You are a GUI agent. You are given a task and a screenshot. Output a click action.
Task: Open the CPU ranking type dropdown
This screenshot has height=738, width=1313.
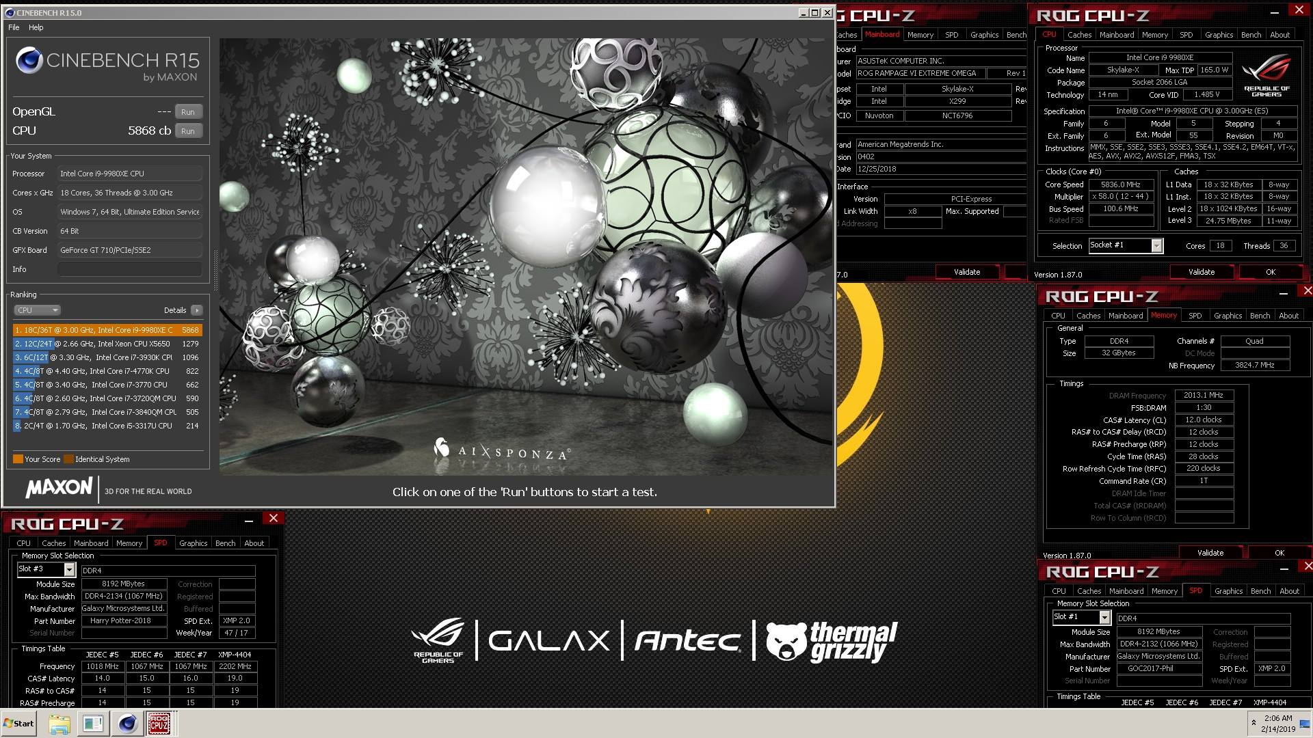[38, 310]
